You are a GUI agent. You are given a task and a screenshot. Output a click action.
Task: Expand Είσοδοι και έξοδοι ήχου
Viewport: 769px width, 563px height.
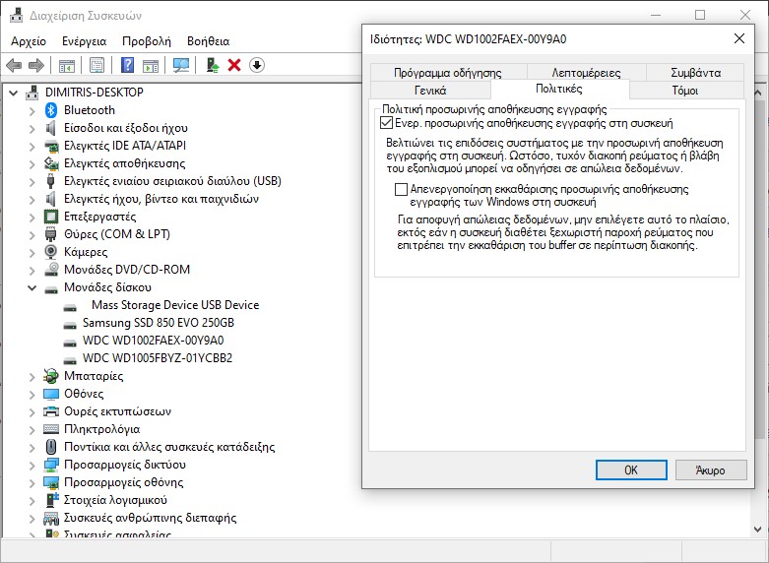pos(32,128)
